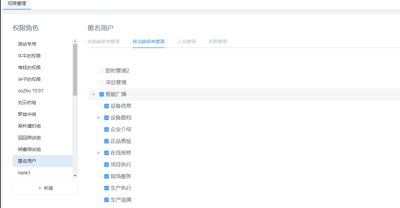The width and height of the screenshot is (400, 208).
Task: Click the role list scrollbar thumb
Action: [75, 69]
